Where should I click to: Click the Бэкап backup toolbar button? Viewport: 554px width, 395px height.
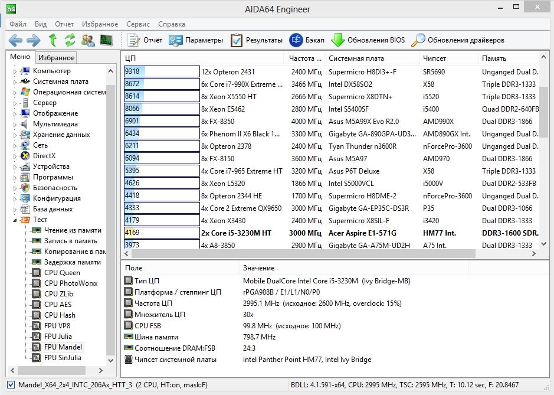pos(307,40)
